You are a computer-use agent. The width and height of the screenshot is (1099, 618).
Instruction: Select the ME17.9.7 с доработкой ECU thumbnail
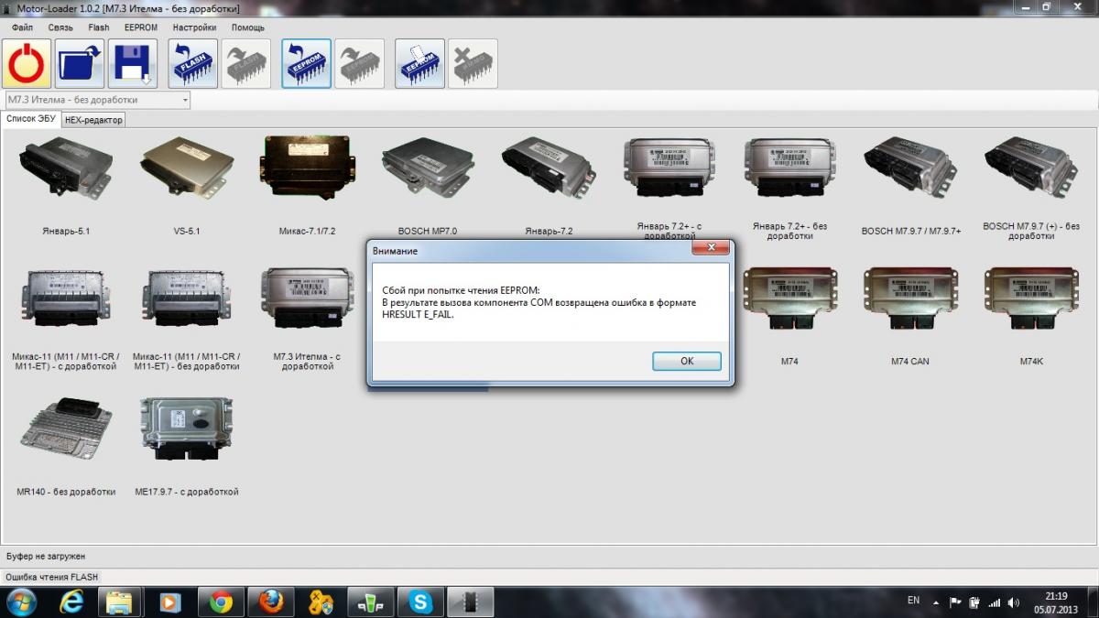tap(186, 429)
